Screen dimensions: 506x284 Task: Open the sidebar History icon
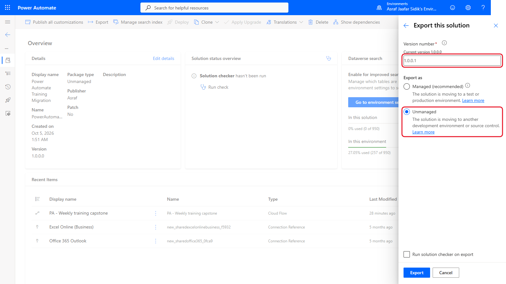click(8, 87)
